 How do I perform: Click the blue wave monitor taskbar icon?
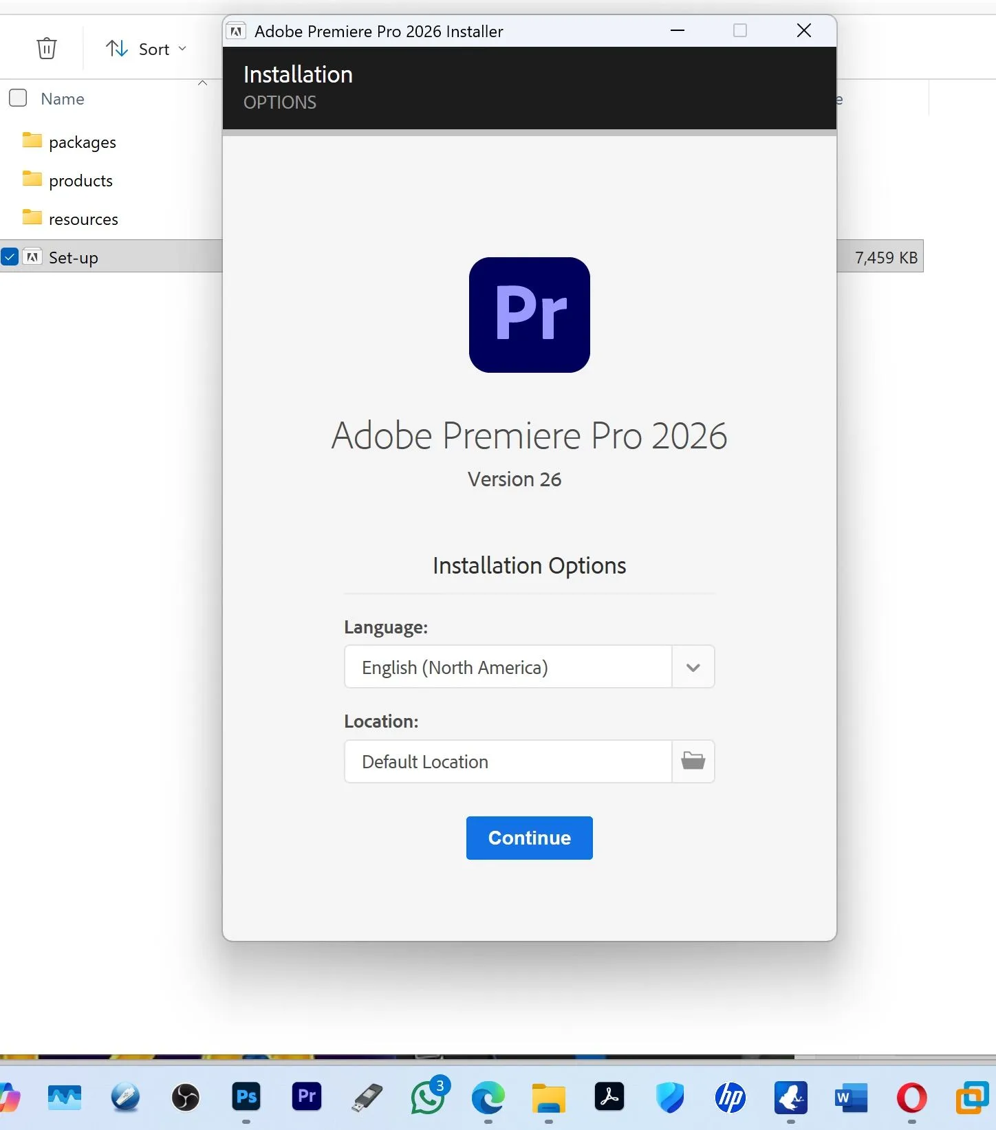click(65, 1097)
